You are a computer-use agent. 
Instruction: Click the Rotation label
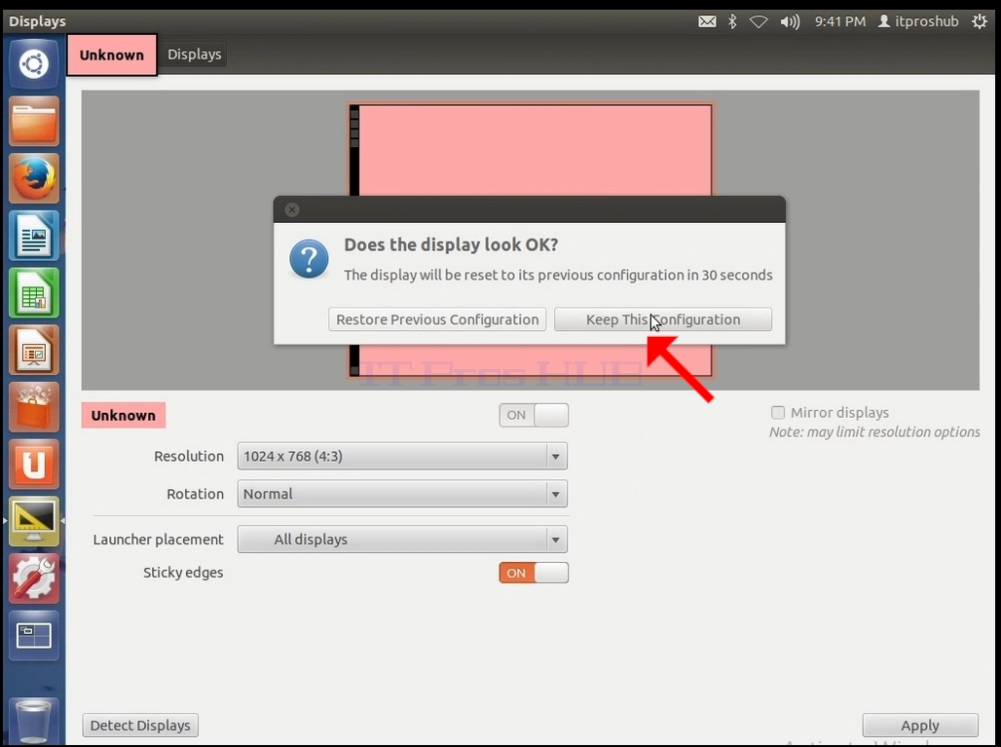pos(196,494)
